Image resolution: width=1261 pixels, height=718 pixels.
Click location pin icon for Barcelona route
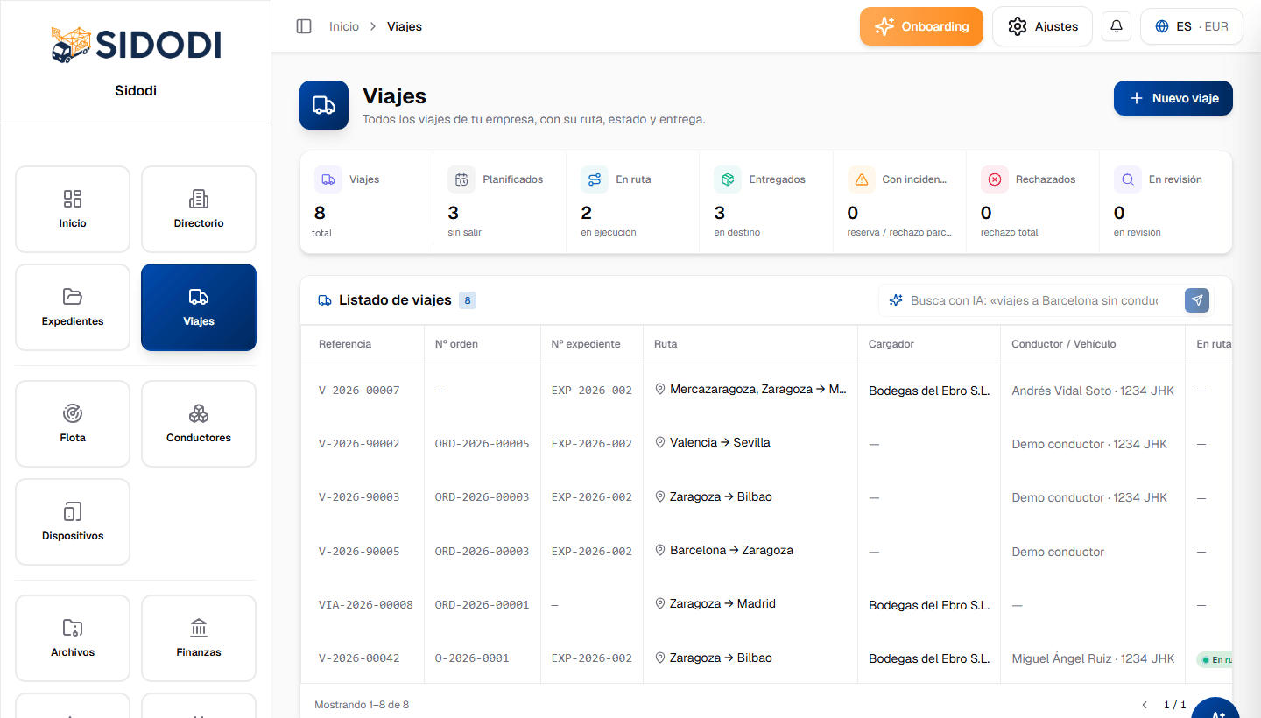tap(660, 551)
